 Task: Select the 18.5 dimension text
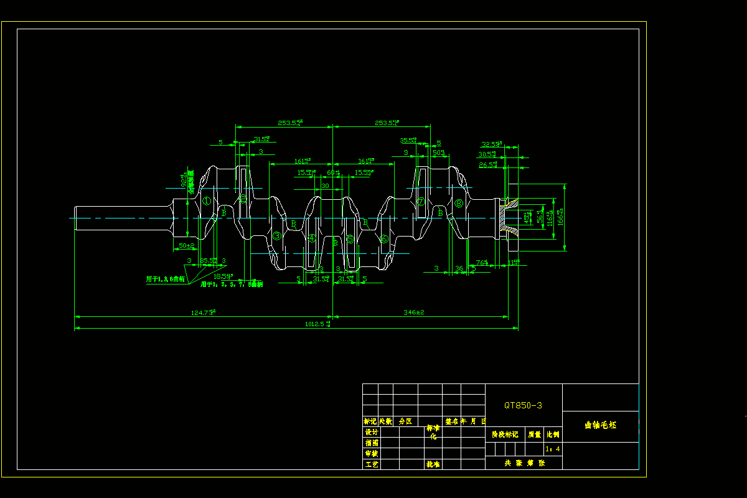click(223, 276)
